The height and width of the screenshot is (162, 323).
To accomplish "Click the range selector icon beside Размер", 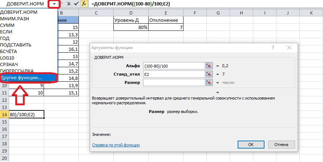I will click(209, 82).
